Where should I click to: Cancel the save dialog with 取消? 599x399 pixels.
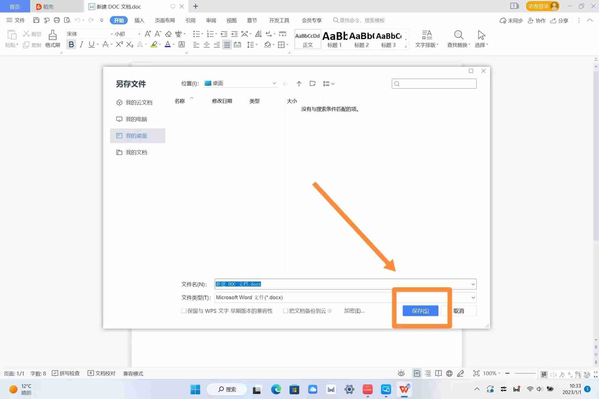pyautogui.click(x=459, y=311)
